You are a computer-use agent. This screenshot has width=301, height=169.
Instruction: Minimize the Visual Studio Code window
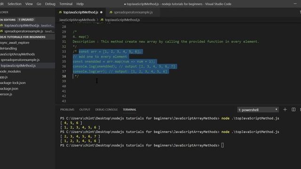coord(295,4)
